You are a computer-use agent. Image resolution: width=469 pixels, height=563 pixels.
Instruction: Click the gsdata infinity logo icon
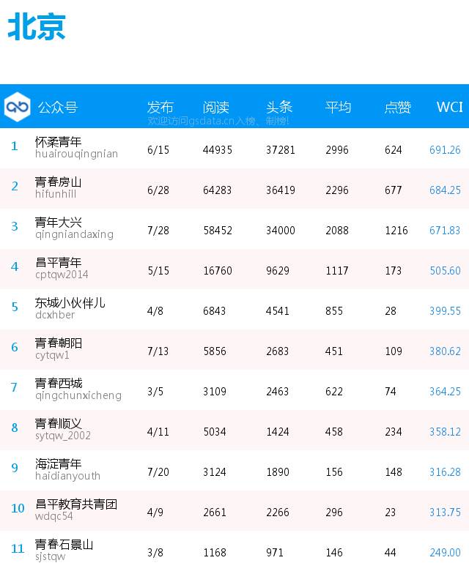click(x=18, y=107)
